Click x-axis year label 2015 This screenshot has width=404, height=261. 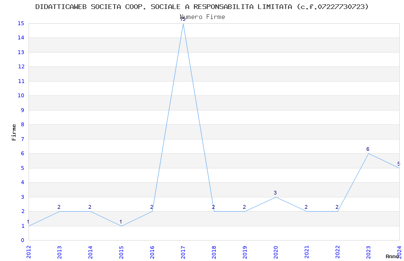click(x=121, y=252)
